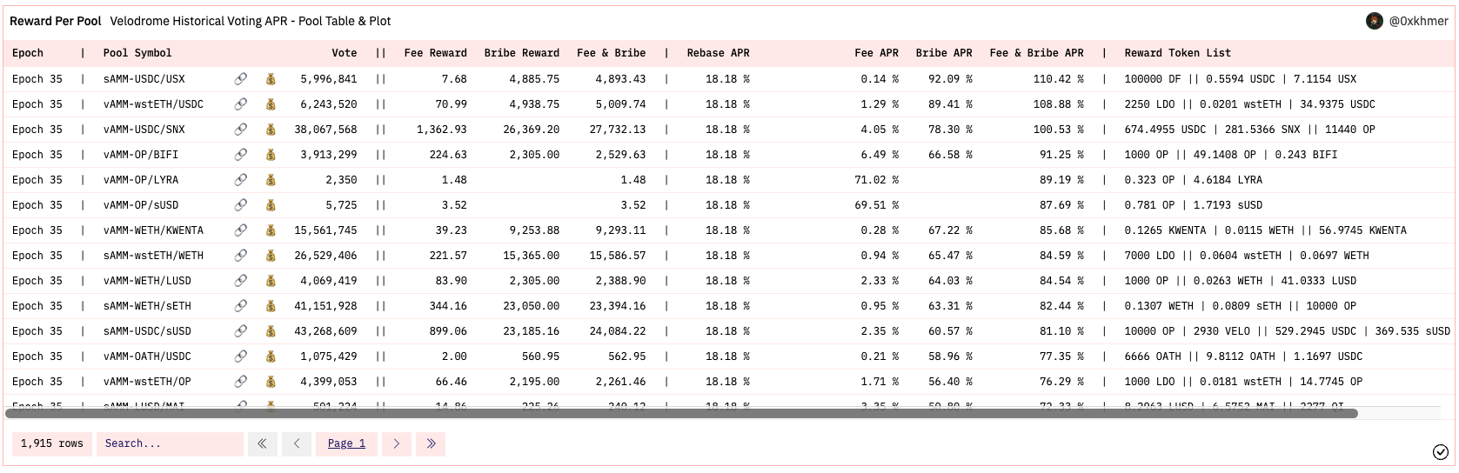Go to the next page
The image size is (1459, 473).
pos(396,443)
